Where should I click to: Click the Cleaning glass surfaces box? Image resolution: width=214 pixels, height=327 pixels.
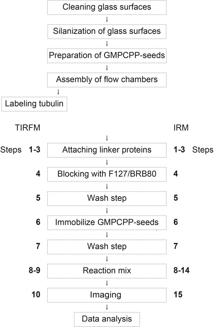[x=107, y=7]
